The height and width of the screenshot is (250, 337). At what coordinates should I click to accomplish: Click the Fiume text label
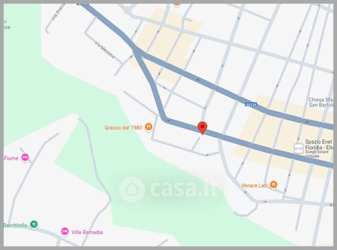click(x=11, y=158)
